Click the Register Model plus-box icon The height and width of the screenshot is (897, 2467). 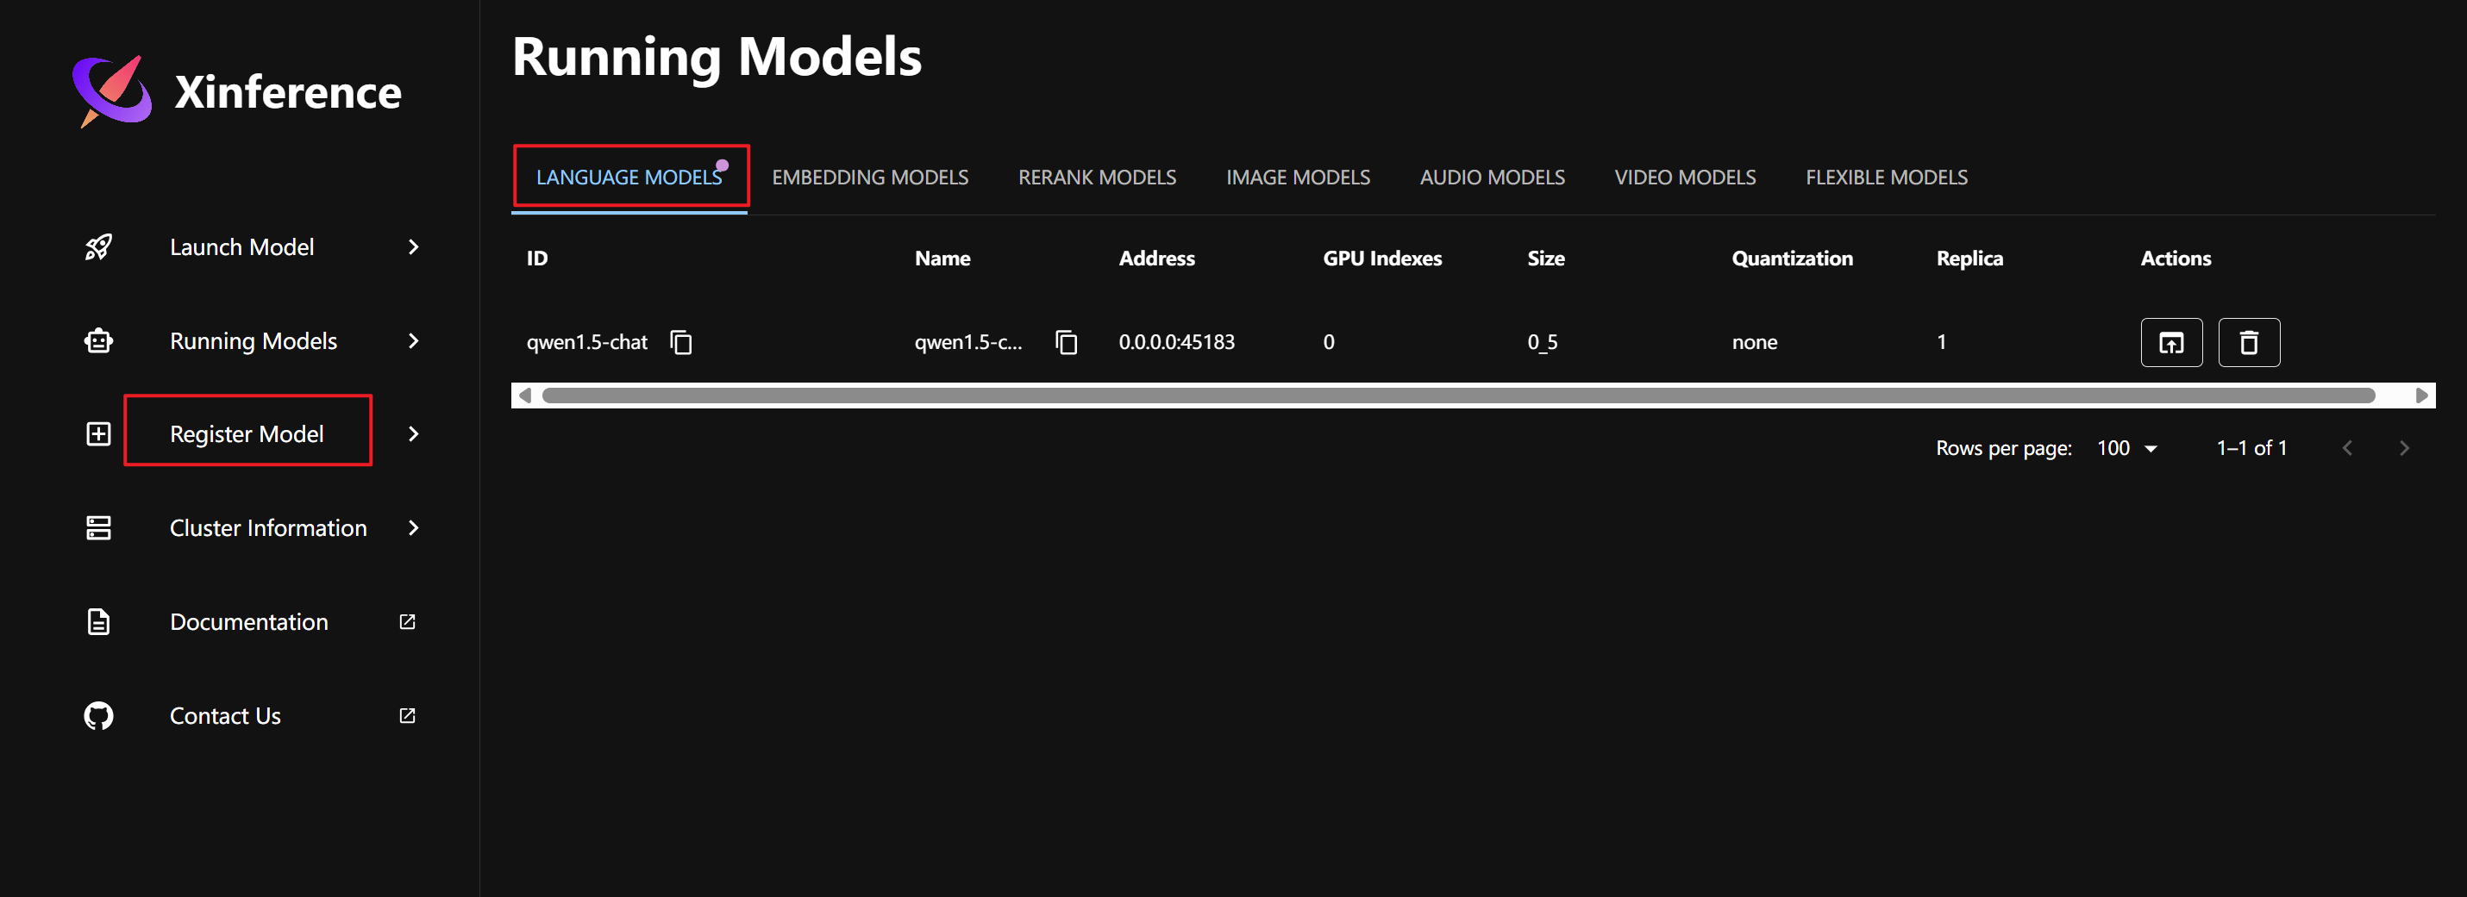pyautogui.click(x=98, y=433)
